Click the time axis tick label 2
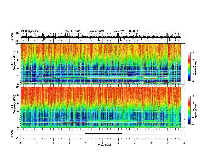The width and height of the screenshot is (207, 160). tap(53, 143)
